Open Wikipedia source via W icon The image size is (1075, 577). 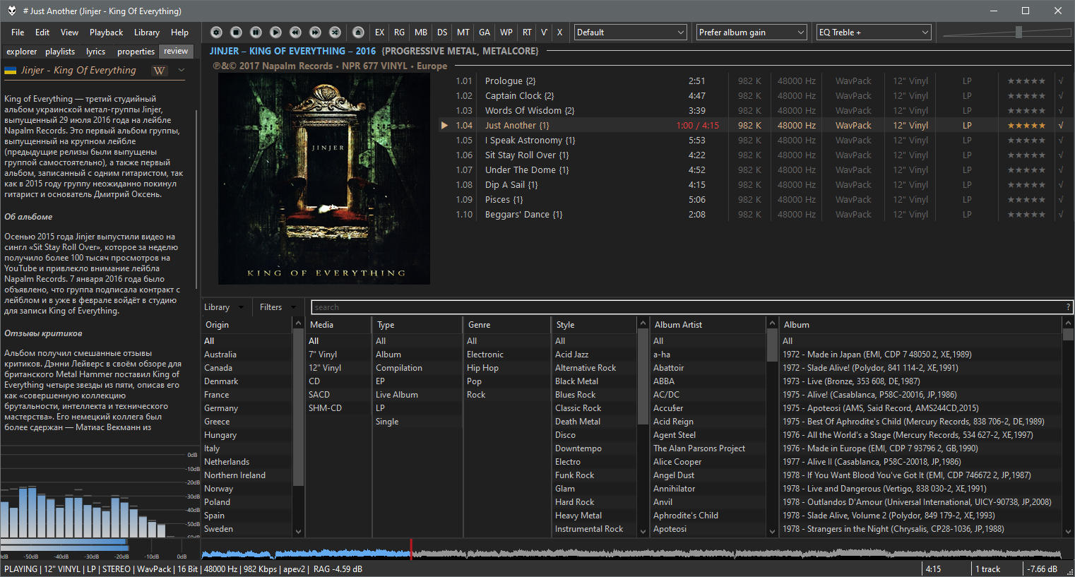(160, 71)
